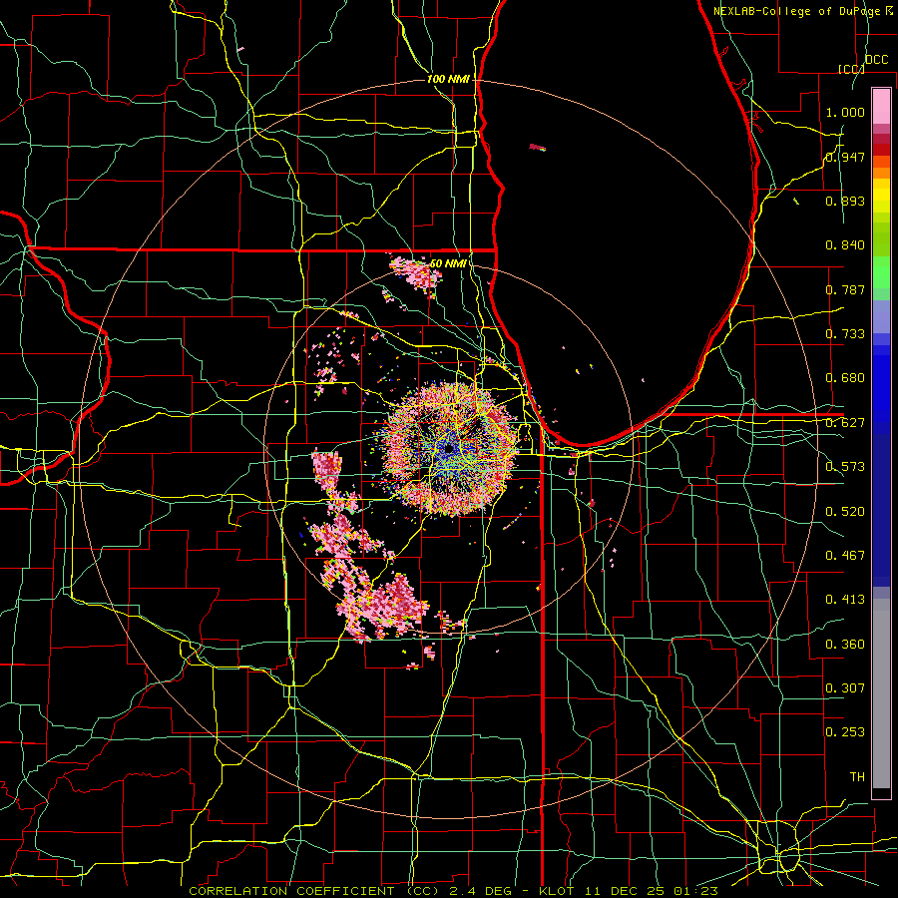Click the 0.947 scale value
Screen dimensions: 898x898
[845, 157]
